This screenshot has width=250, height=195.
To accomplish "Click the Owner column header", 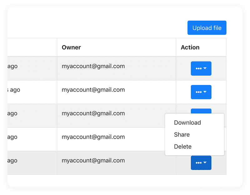I will coord(71,47).
